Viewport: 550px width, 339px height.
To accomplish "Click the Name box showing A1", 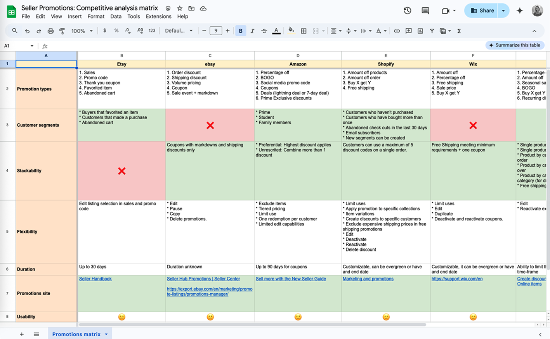I will [x=18, y=46].
